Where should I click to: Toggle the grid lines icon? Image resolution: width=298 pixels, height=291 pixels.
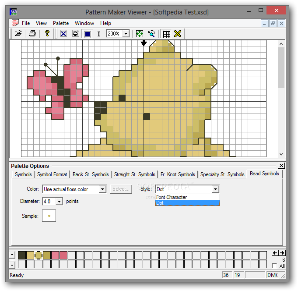pyautogui.click(x=166, y=34)
